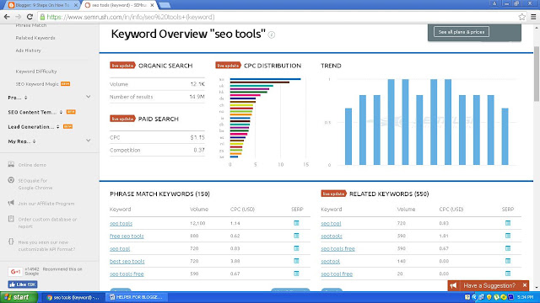Open SEO Keyword Magic in sidebar

click(x=37, y=84)
